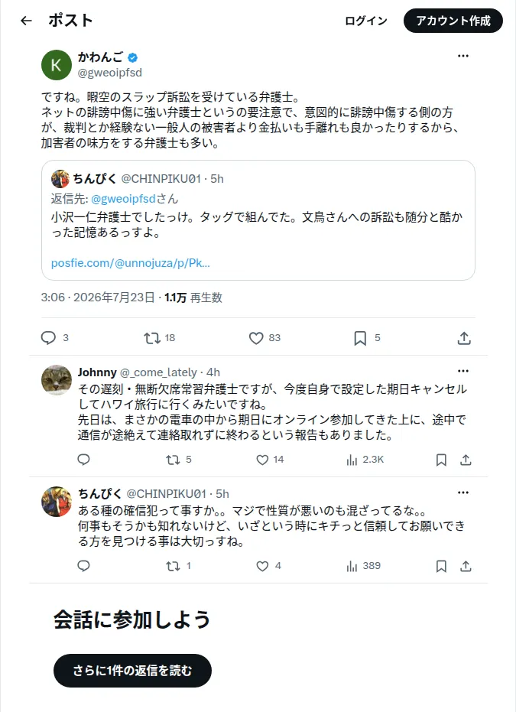Open more options on Johnny's reply
The image size is (516, 712).
(463, 371)
